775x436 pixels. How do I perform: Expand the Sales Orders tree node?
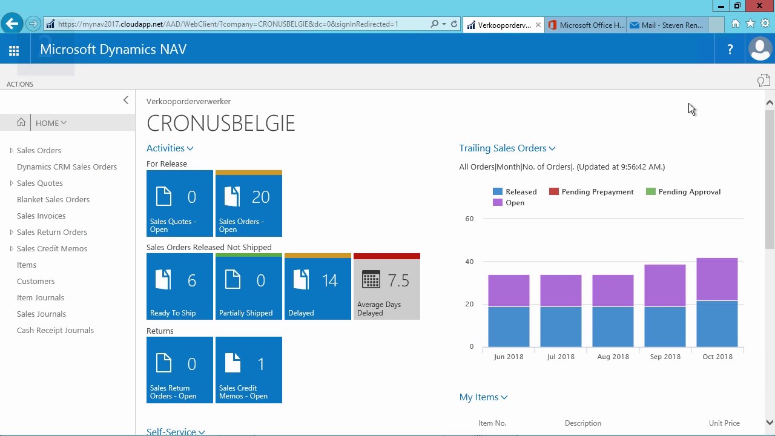(x=12, y=150)
